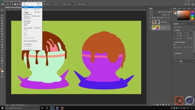Select the Type tool
Viewport: 195px width, 110px height.
click(2, 53)
